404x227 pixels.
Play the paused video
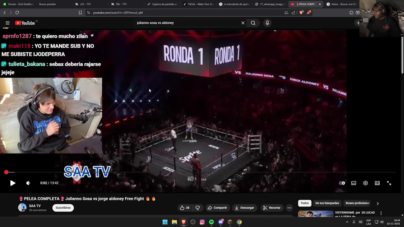13,183
